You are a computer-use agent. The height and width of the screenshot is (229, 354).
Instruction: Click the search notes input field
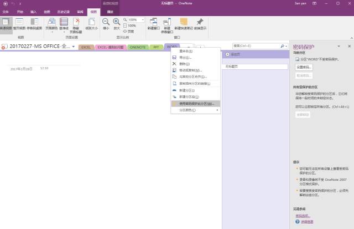256,46
